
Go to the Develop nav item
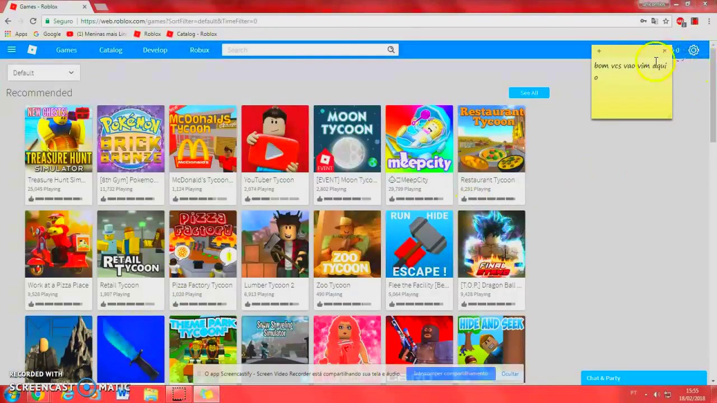[x=155, y=50]
